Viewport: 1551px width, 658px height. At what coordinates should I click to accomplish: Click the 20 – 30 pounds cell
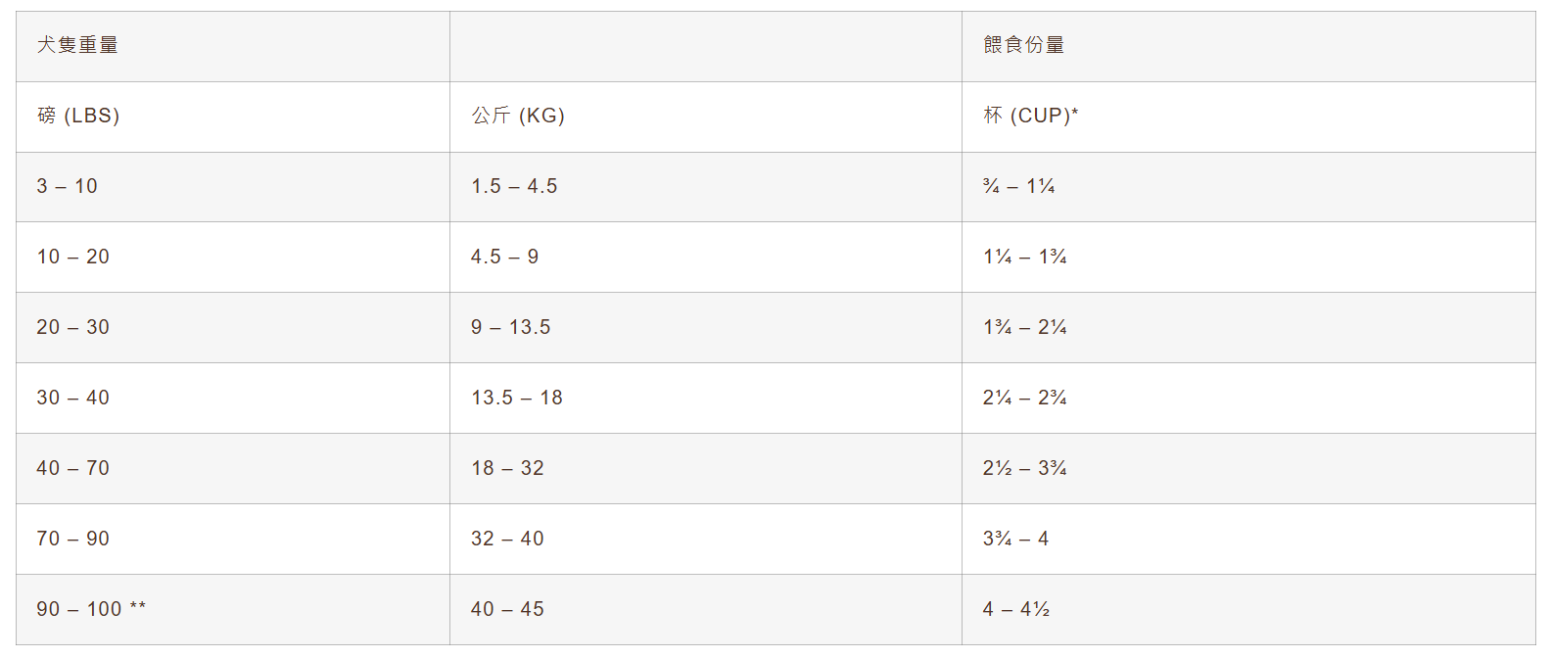click(73, 327)
